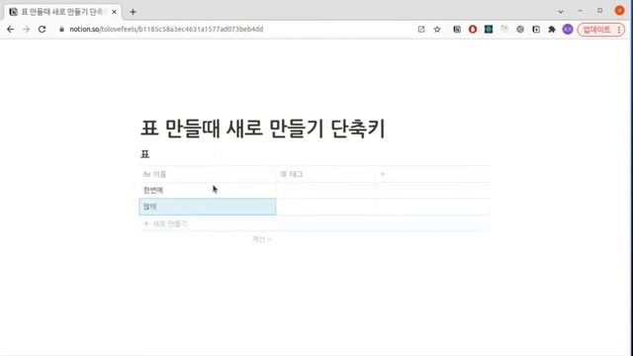Open the Extensions puzzle piece menu

(552, 29)
